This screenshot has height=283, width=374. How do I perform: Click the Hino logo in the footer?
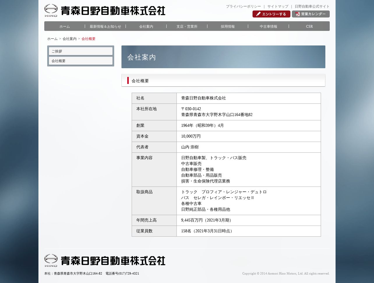tap(51, 260)
